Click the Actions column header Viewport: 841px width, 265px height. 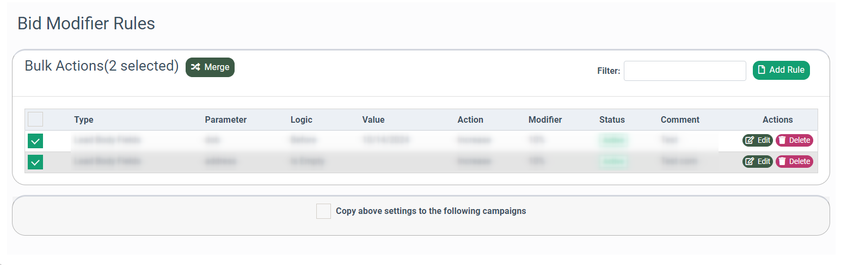[x=777, y=119]
